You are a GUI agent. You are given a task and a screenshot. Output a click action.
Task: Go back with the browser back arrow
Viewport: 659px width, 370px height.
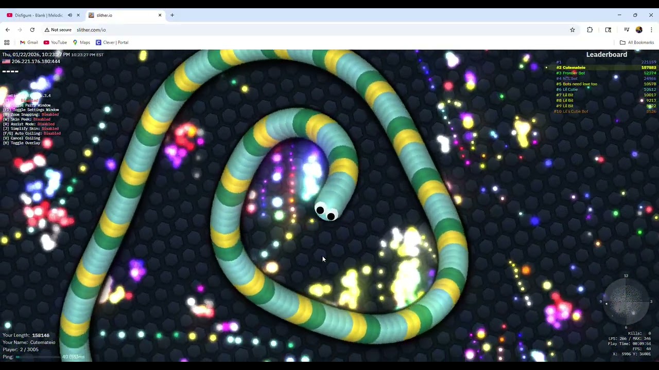7,30
